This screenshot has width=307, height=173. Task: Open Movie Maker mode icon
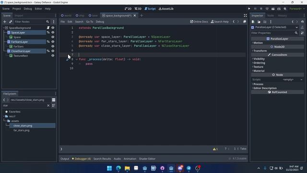coord(285,9)
